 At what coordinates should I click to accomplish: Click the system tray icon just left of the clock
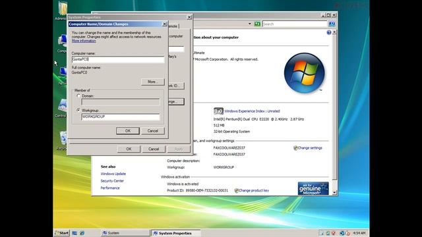point(347,233)
